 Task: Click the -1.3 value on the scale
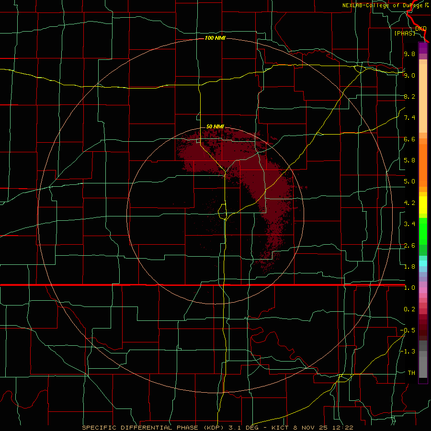click(408, 352)
